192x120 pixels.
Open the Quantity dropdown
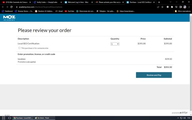(115, 44)
